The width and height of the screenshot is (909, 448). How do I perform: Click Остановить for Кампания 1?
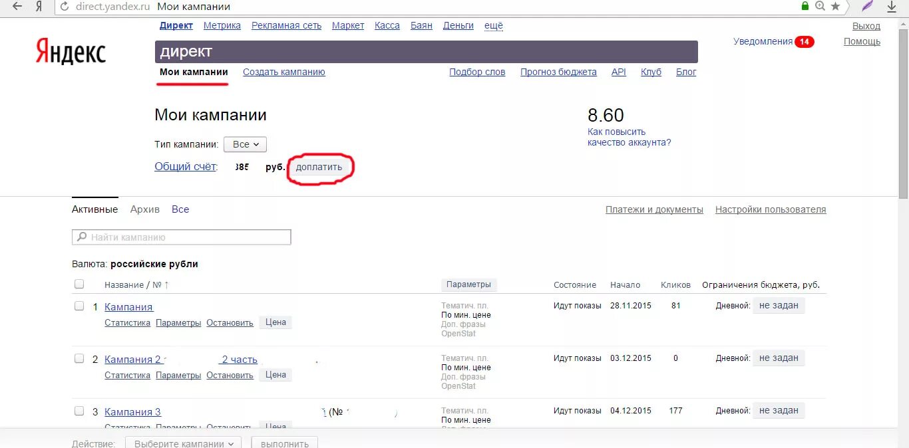pos(230,322)
